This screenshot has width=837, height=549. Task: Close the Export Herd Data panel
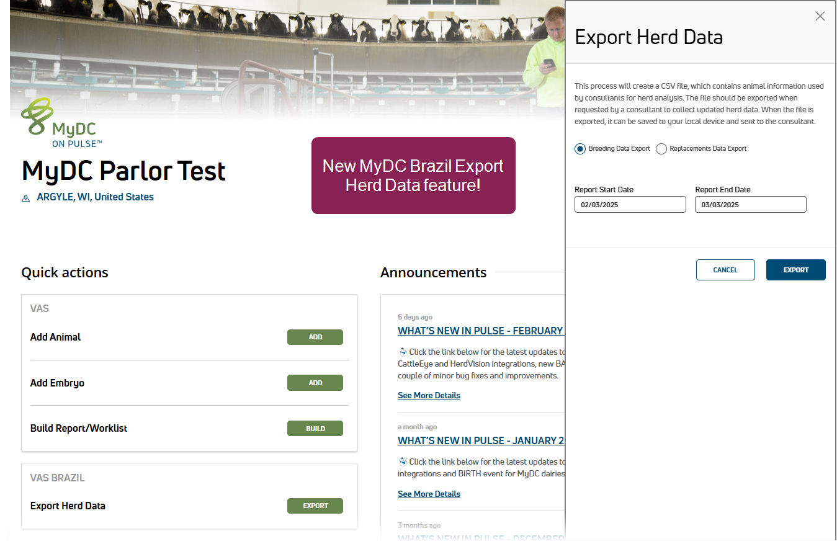[820, 16]
